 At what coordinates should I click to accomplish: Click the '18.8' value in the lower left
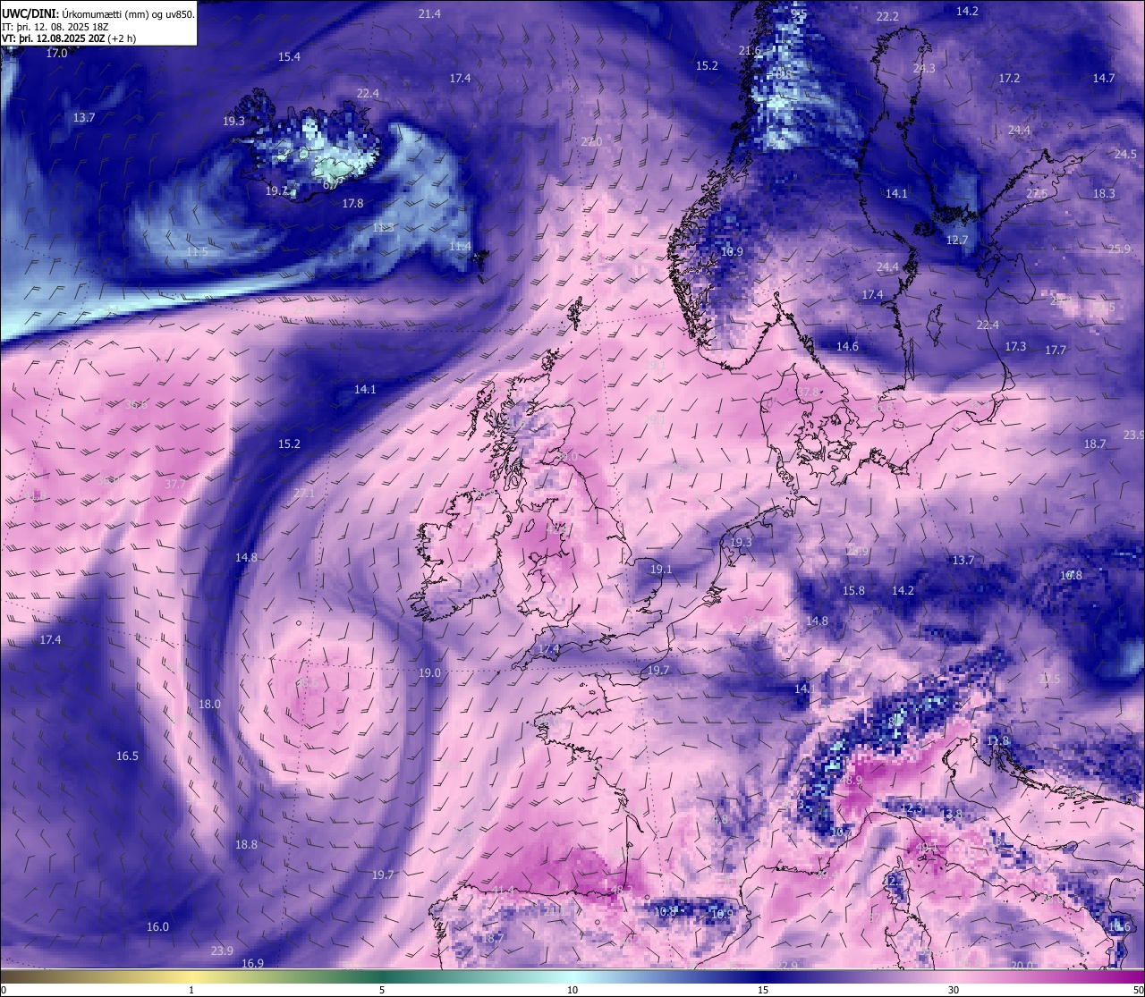pos(246,845)
